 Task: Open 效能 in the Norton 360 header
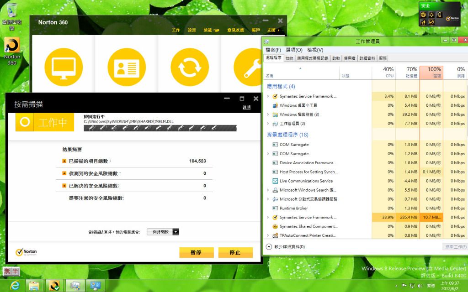click(211, 30)
